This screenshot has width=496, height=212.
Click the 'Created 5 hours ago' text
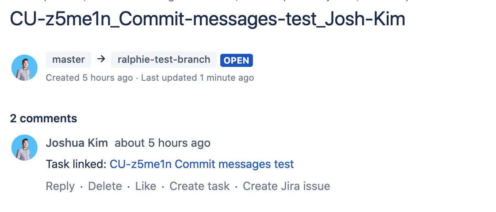pos(89,78)
